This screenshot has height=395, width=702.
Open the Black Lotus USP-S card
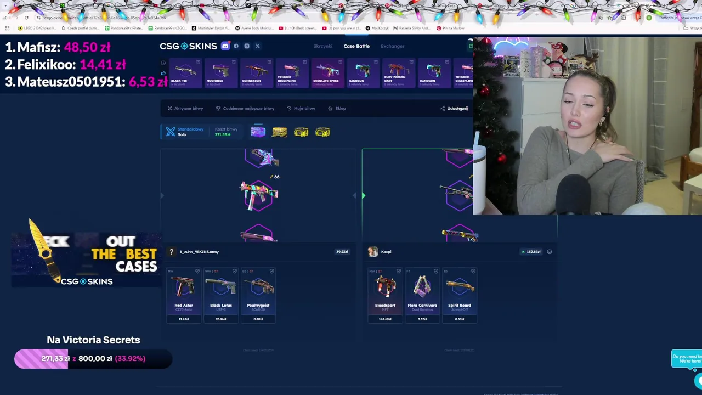point(221,295)
